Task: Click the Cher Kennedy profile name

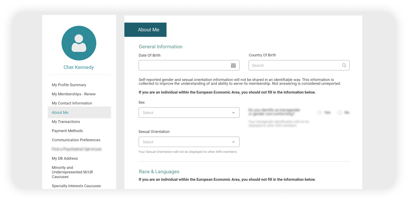Action: tap(78, 67)
